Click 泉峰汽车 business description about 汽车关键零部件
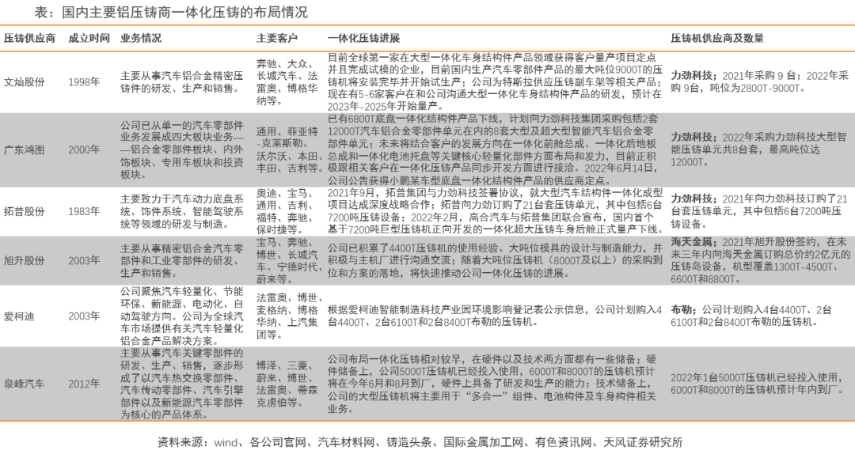Viewport: 855px width, 454px height. point(181,384)
